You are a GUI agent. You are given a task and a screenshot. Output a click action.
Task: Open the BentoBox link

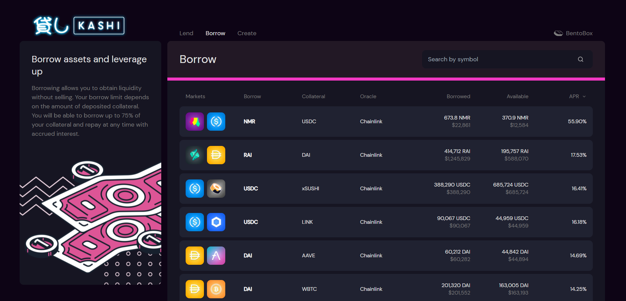tap(573, 33)
